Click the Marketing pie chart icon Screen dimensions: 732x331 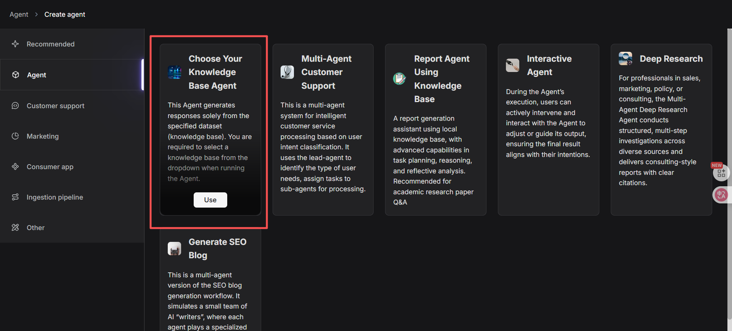(x=15, y=136)
